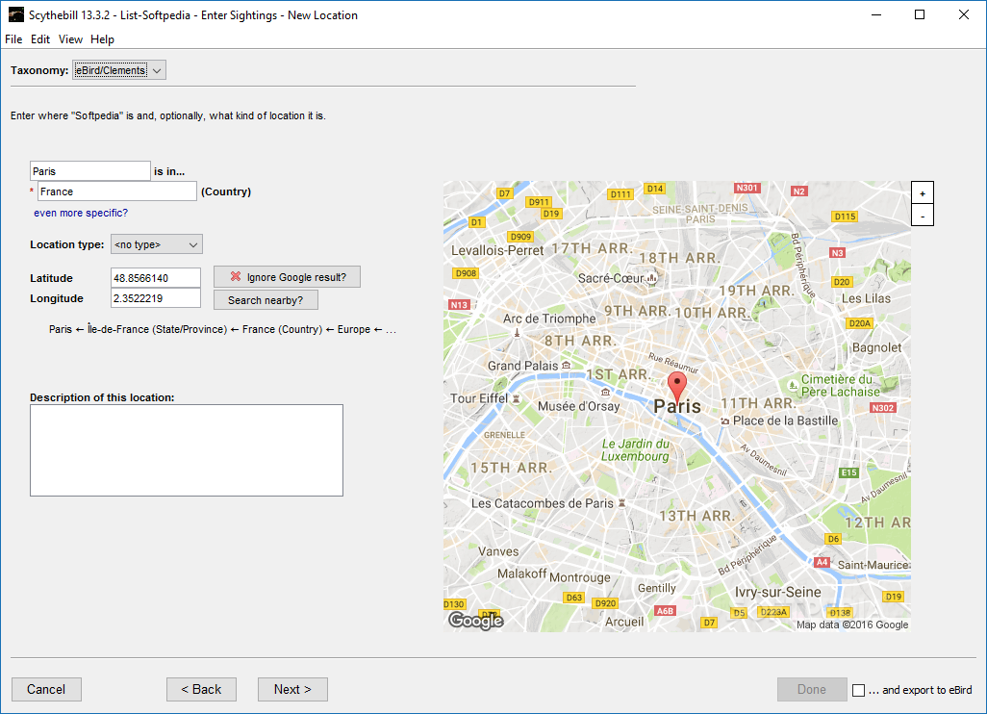Click the location hierarchy text starting Paris
987x714 pixels.
point(223,329)
